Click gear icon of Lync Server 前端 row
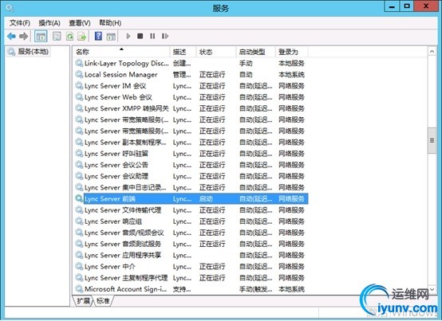 79,198
